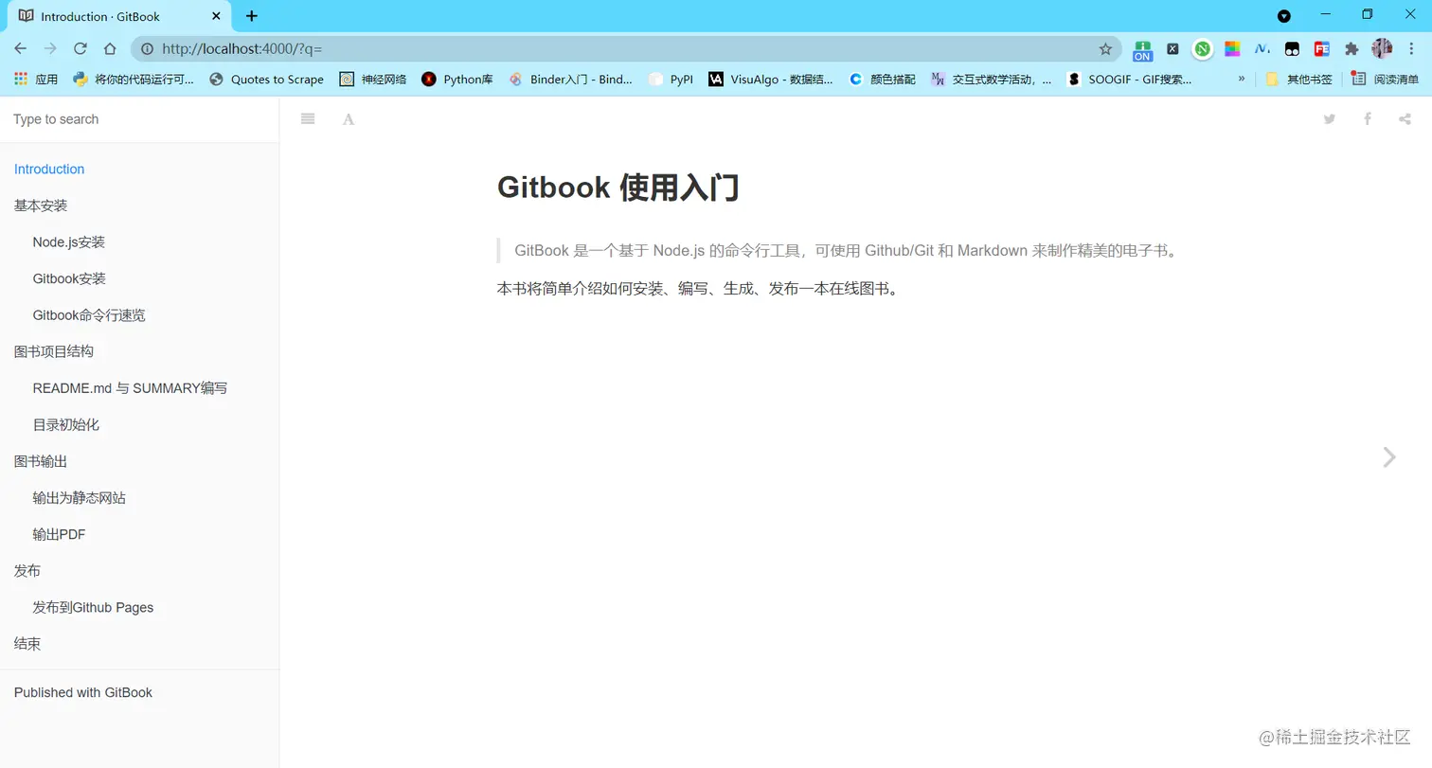Image resolution: width=1432 pixels, height=768 pixels.
Task: Open the Chrome three-dot menu
Action: (1411, 48)
